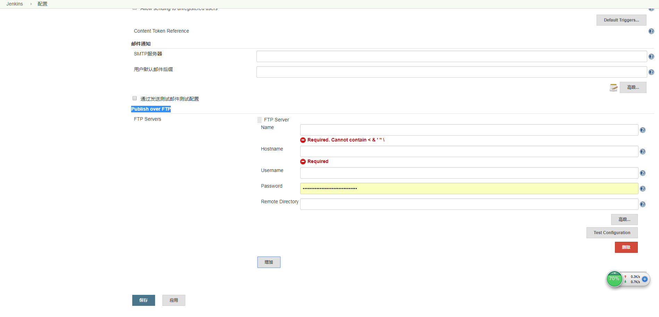Expand email notification 高级 advanced settings
Viewport: 659px width, 317px height.
[633, 87]
